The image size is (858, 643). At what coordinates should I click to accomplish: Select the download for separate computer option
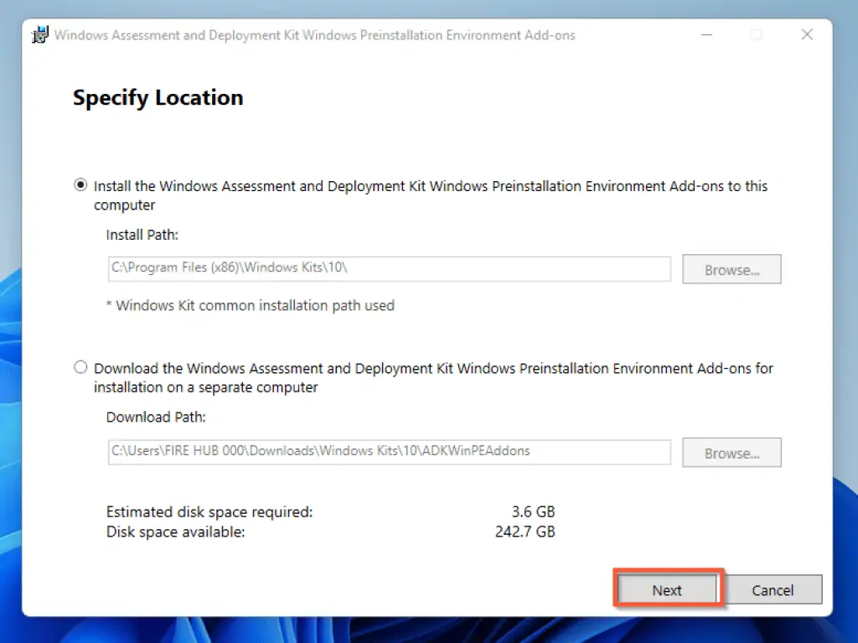(80, 368)
